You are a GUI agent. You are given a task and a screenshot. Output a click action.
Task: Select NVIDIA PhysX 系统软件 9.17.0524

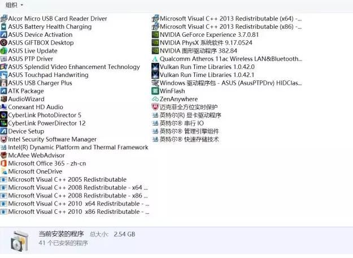202,43
